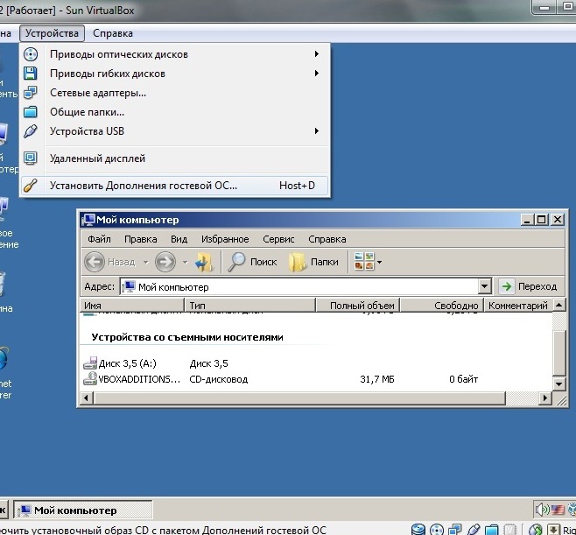Image resolution: width=576 pixels, height=535 pixels.
Task: Open the Справка menu in VirtualBox menu bar
Action: (113, 33)
